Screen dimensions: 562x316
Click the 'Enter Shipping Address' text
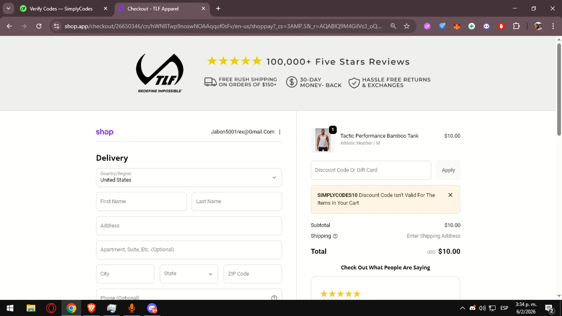tap(433, 236)
